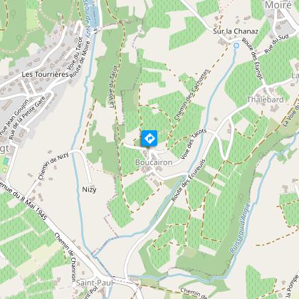Click the Moiré village label
Image resolution: width=299 pixels, height=299 pixels.
pos(278,5)
